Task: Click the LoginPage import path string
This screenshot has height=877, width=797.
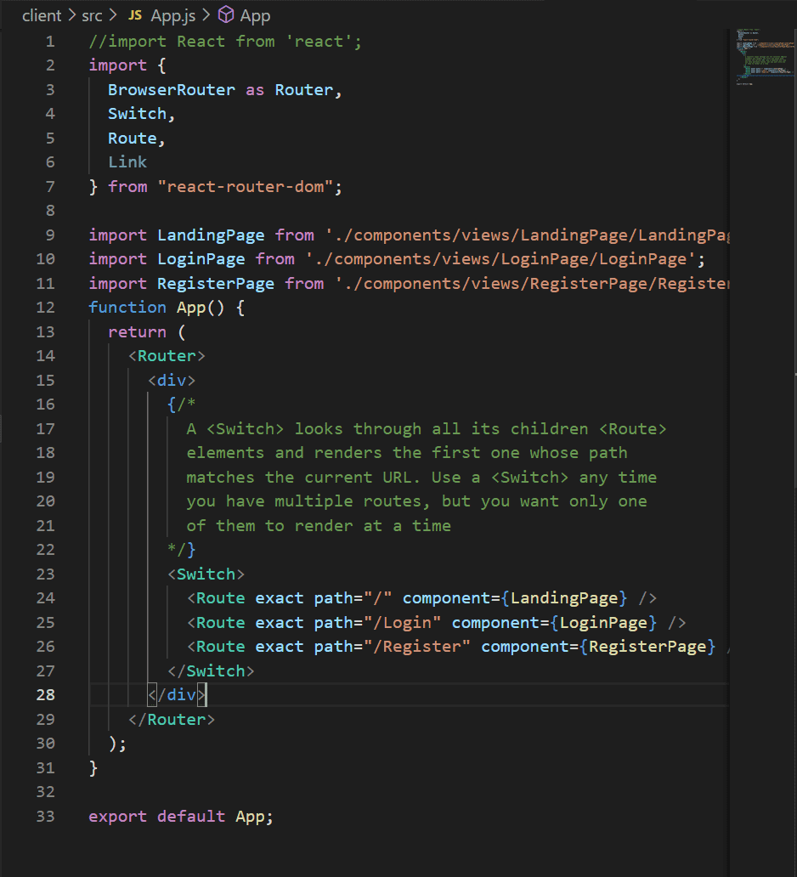Action: 500,259
